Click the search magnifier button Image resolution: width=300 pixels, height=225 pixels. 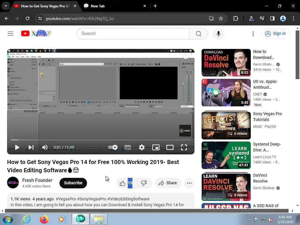coord(198,34)
